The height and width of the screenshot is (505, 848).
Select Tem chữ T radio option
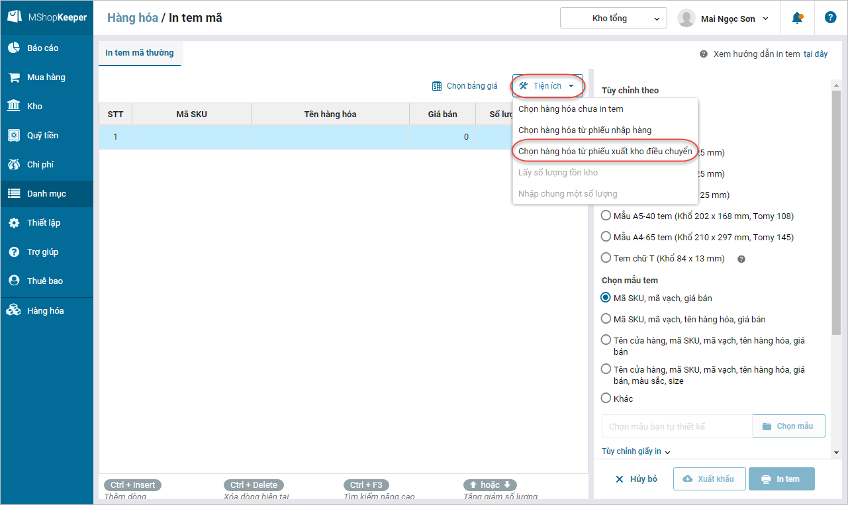click(x=606, y=258)
